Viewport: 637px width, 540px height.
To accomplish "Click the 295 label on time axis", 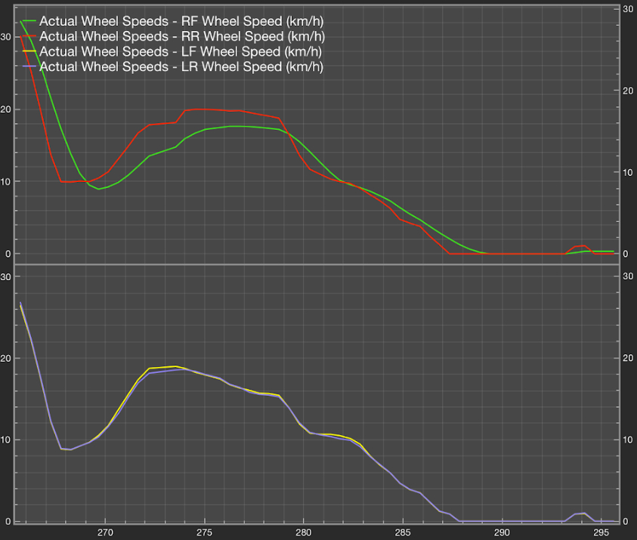I will 601,532.
